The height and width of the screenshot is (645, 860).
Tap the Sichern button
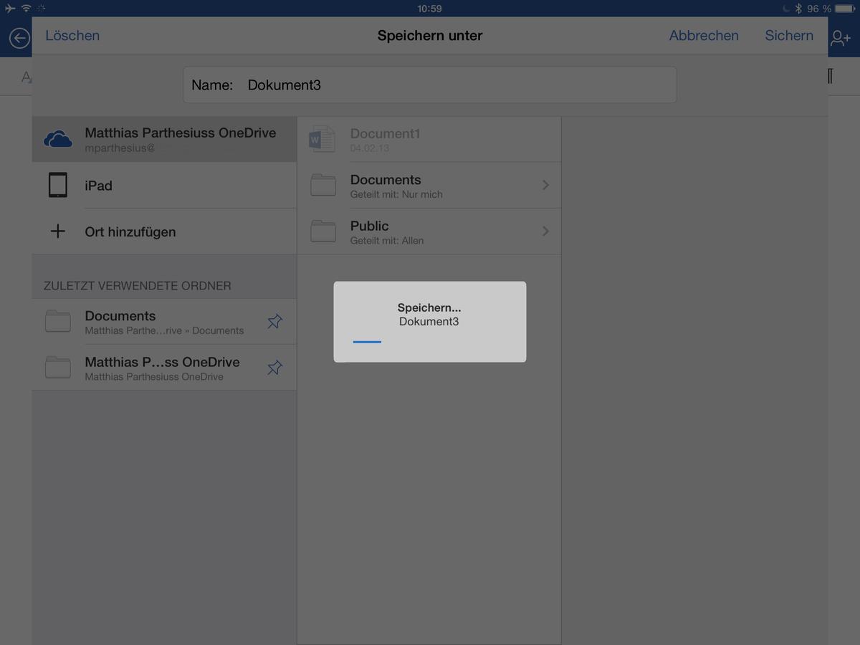(789, 36)
